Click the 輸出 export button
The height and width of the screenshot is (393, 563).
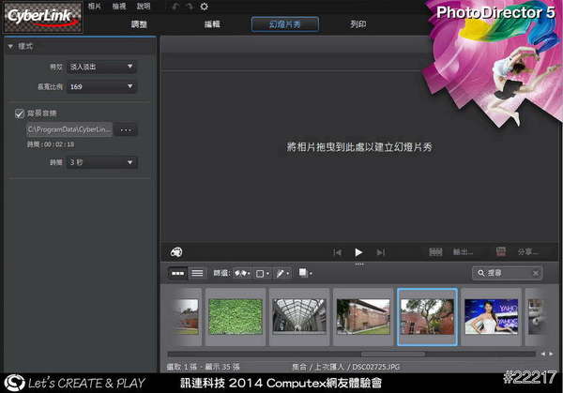(455, 252)
